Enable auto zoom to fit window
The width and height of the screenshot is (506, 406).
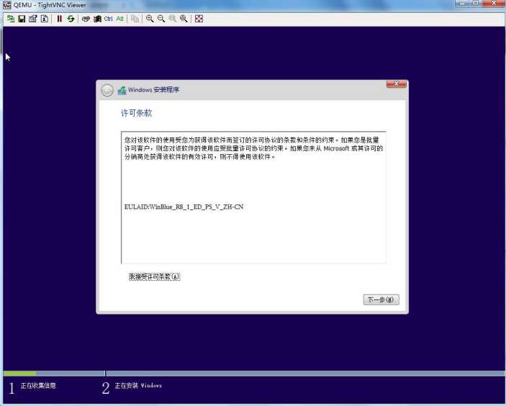click(x=184, y=19)
